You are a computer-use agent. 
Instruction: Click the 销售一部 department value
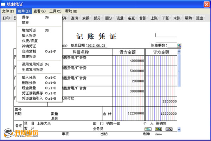[x=113, y=123]
